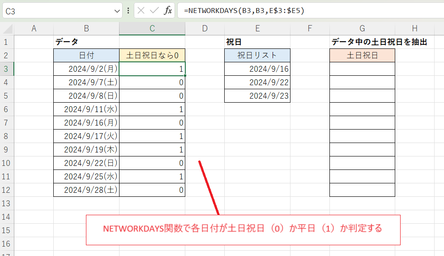Select date cell 2024/9/17(火)

[x=86, y=136]
